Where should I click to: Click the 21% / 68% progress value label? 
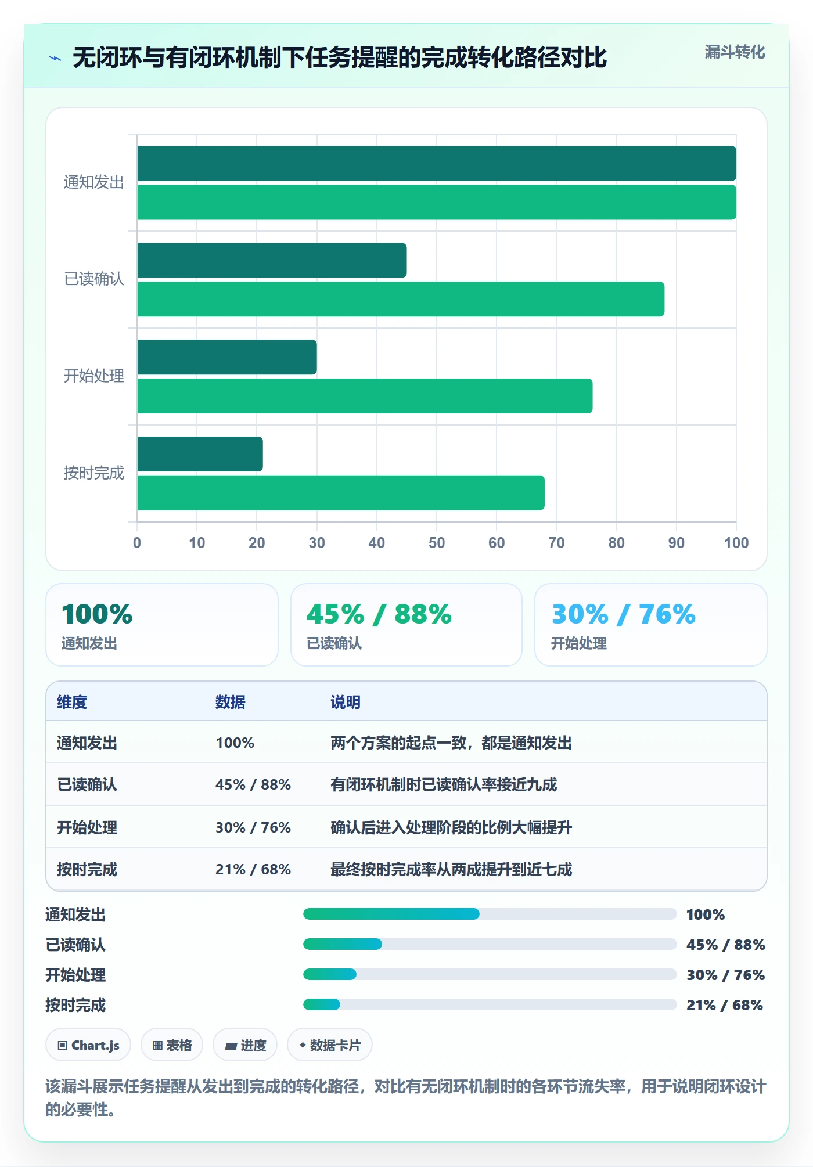click(725, 1005)
